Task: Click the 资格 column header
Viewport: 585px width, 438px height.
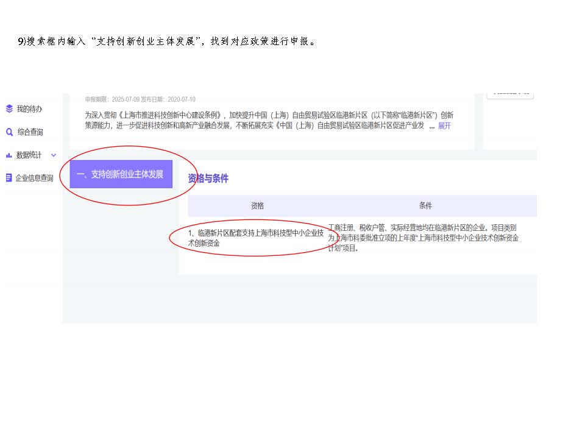Action: 257,206
